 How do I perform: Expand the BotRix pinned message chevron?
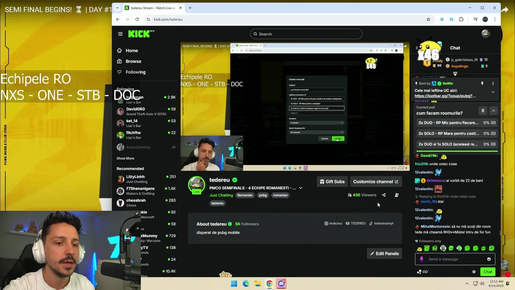493,92
